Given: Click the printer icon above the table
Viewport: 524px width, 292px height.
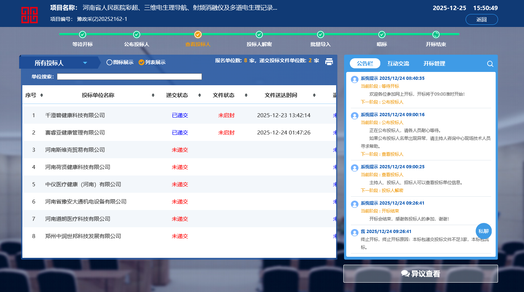Looking at the screenshot, I should [329, 62].
